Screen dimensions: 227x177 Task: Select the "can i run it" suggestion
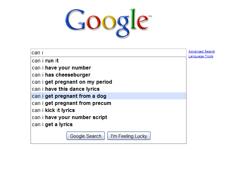coord(45,61)
